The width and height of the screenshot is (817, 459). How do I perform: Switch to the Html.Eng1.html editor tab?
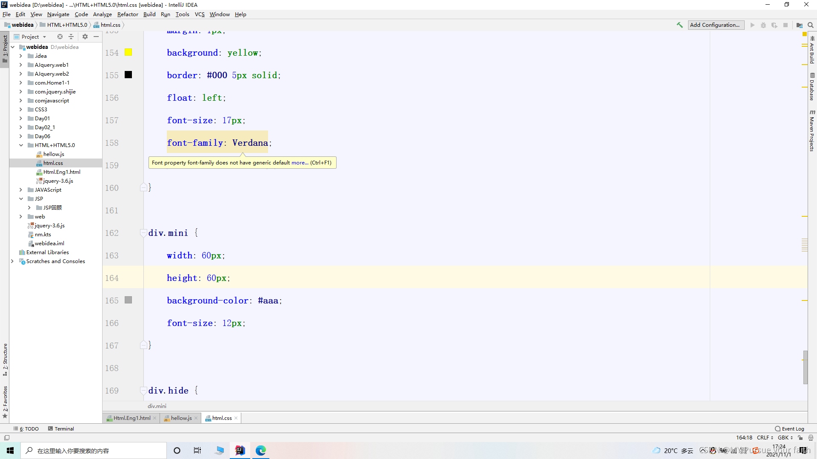click(131, 418)
